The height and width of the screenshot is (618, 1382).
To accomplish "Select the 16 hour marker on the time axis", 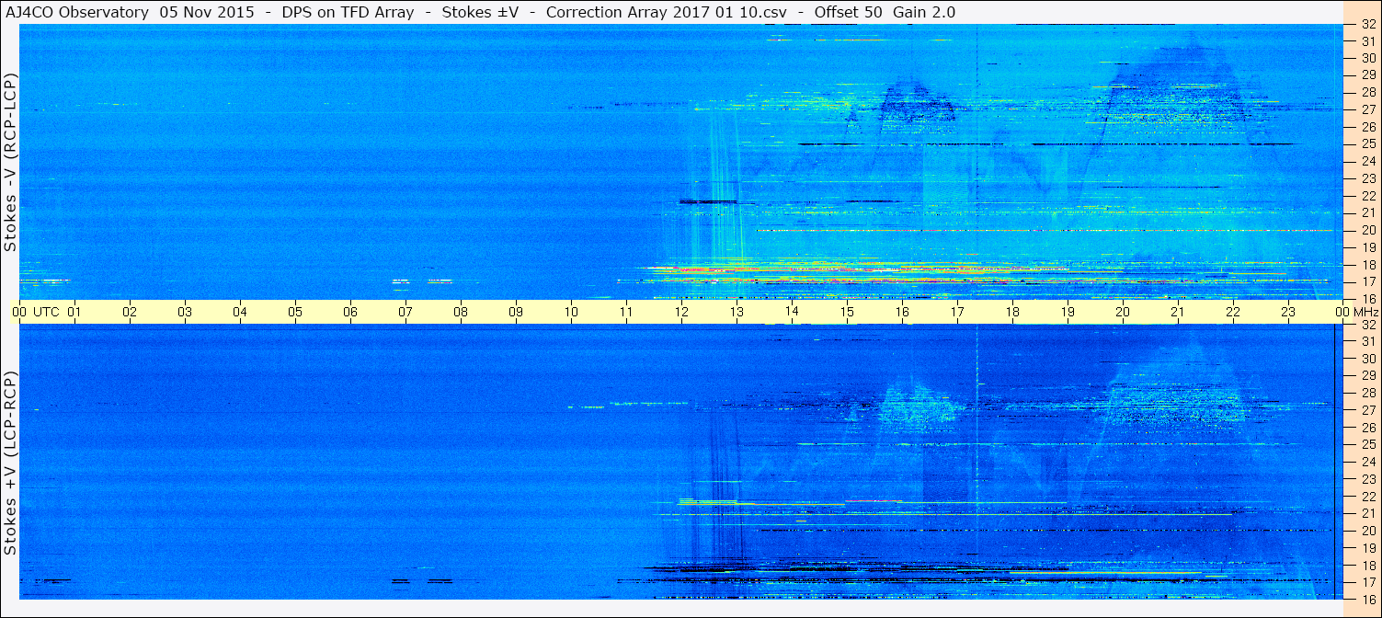I will pos(902,312).
